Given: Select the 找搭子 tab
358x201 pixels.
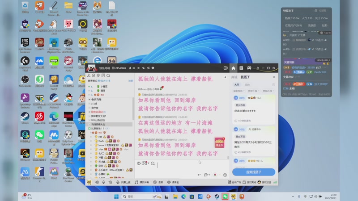Looking at the screenshot, I should (245, 77).
